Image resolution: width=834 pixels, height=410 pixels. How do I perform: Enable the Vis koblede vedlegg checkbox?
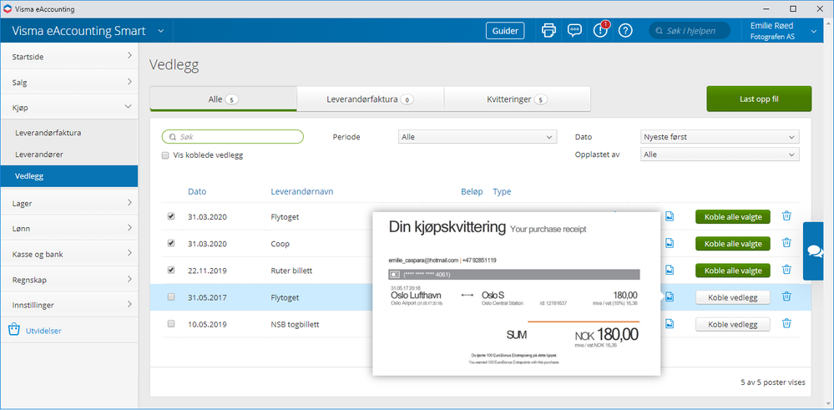(166, 155)
